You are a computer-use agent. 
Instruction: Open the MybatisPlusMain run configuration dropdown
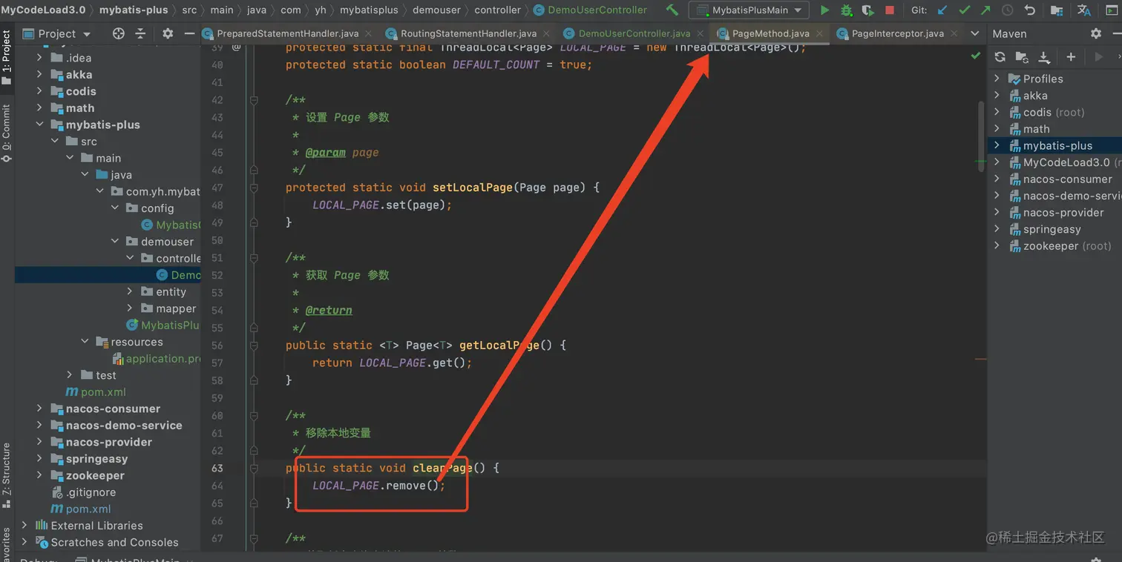(x=749, y=10)
